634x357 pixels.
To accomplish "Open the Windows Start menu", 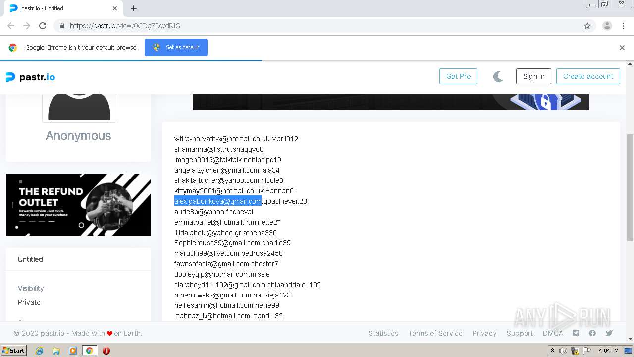I will [x=14, y=351].
